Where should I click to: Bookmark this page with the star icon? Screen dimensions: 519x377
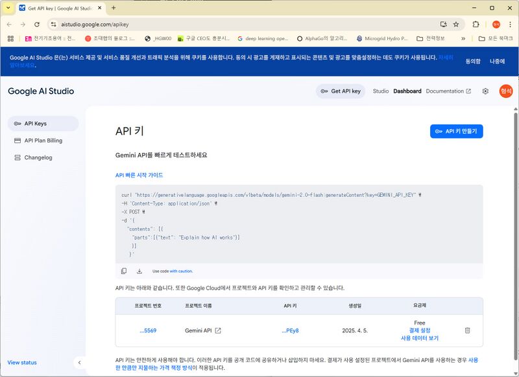(456, 24)
